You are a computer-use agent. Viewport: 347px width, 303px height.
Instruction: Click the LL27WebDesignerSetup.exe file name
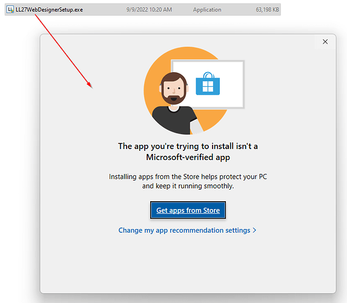pyautogui.click(x=49, y=10)
